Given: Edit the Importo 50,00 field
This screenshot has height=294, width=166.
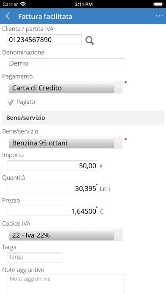Looking at the screenshot, I should coord(53,166).
